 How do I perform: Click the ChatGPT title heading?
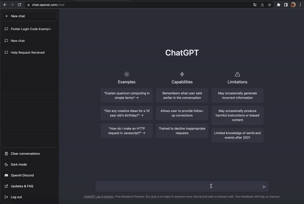182,53
